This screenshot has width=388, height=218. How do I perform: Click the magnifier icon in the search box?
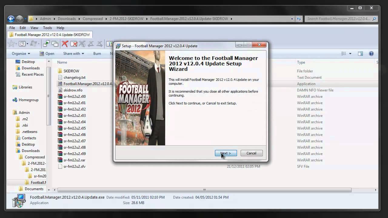coord(374,19)
